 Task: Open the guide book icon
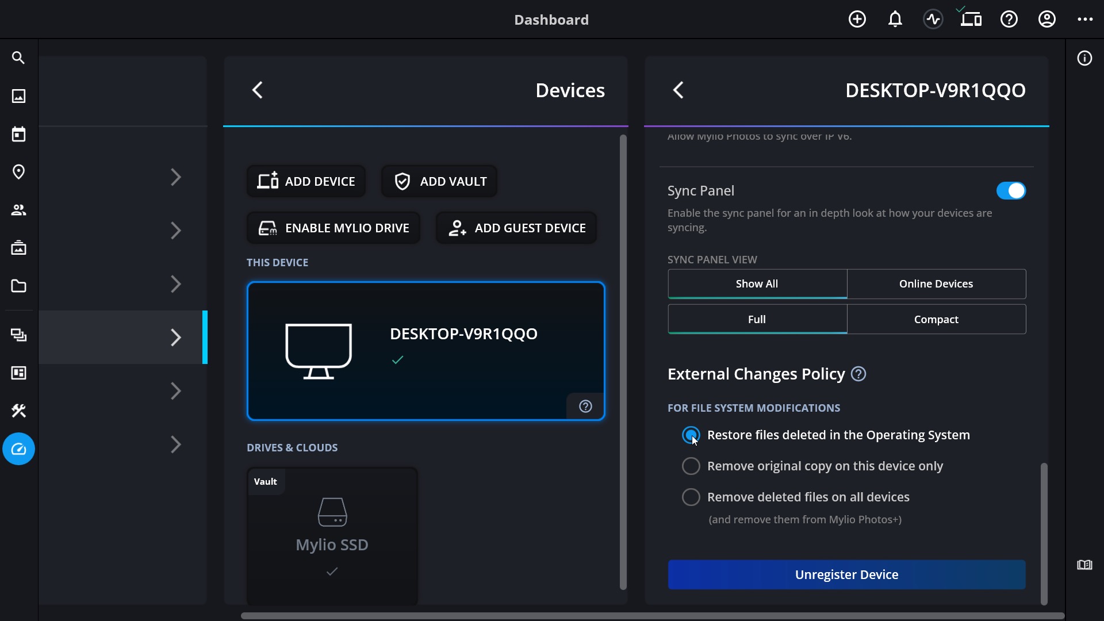[1084, 565]
